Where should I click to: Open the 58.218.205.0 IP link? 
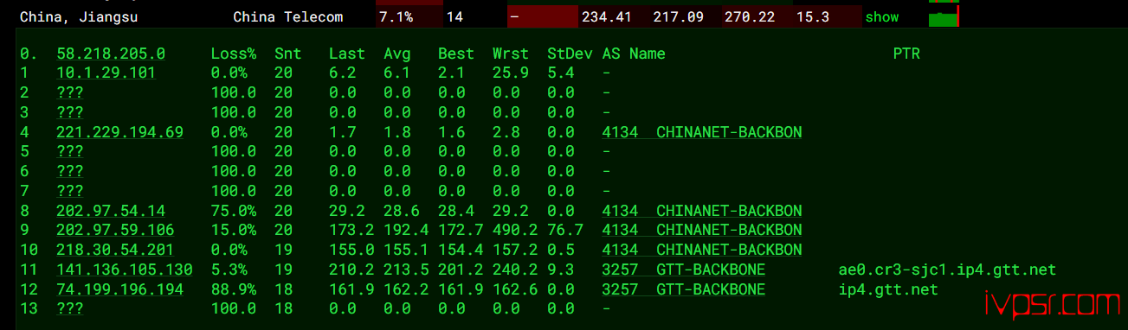pyautogui.click(x=111, y=54)
